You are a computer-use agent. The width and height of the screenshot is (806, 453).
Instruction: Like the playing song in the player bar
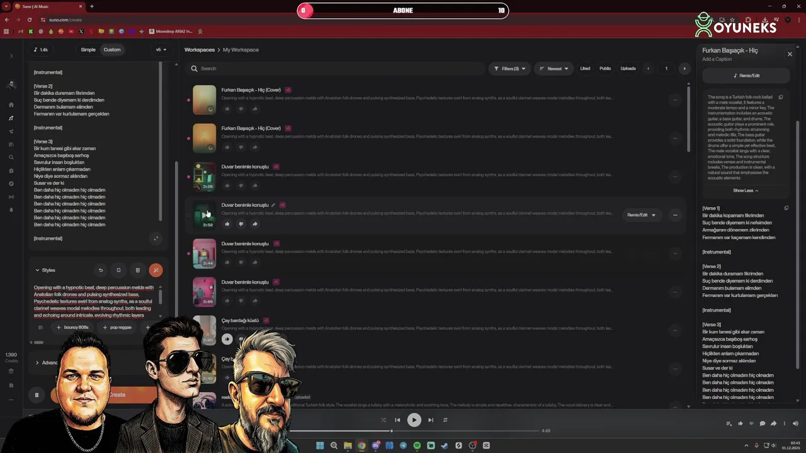(741, 423)
